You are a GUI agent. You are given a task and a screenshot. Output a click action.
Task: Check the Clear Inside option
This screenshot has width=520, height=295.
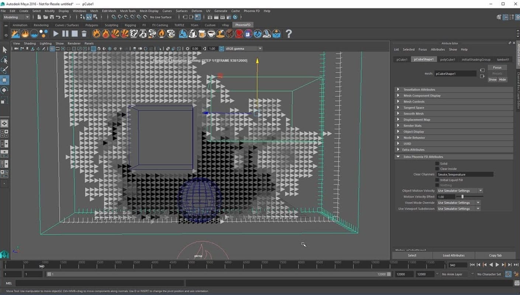tap(437, 169)
